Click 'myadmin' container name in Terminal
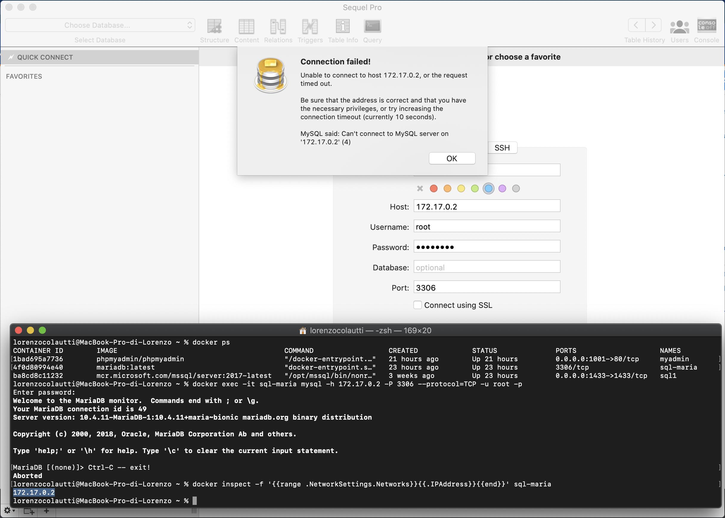725x518 pixels. click(674, 359)
